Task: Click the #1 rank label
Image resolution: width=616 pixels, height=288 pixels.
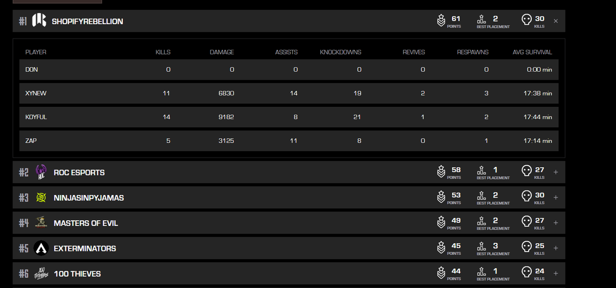Action: tap(23, 21)
